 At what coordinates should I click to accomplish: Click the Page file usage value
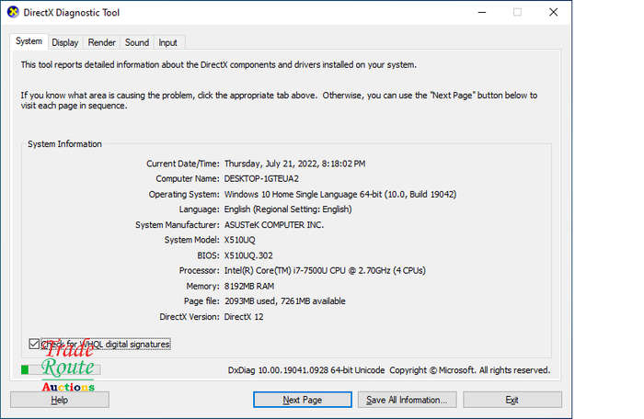(x=284, y=301)
